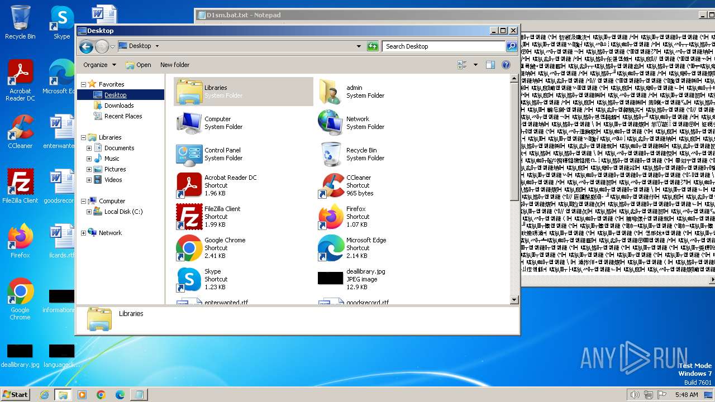Click the deallibrary.jpg desktop file

(20, 355)
